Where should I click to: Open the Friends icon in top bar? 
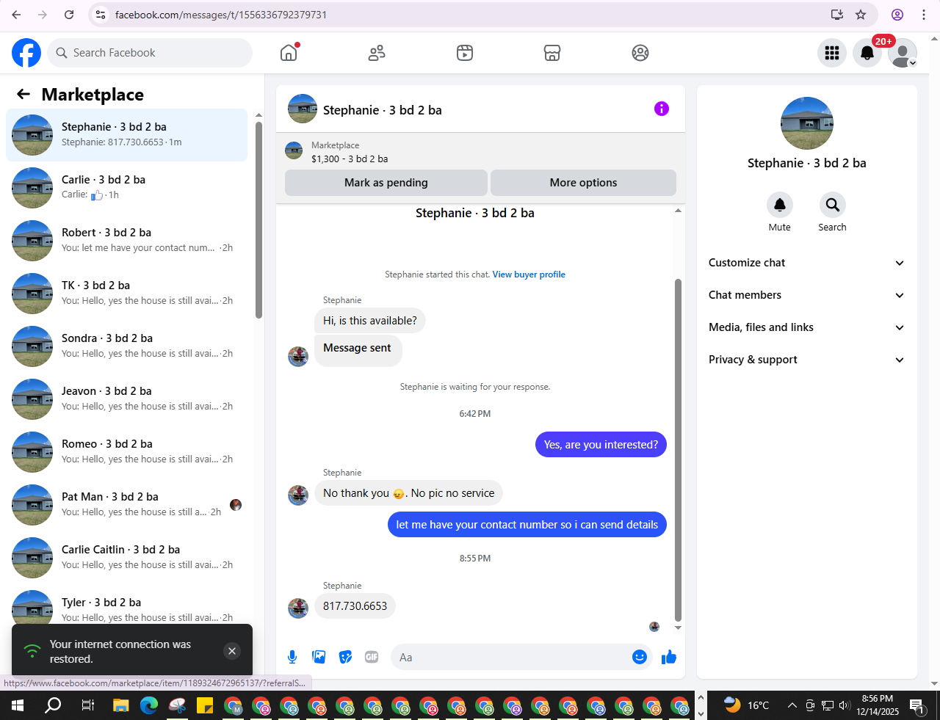click(377, 53)
